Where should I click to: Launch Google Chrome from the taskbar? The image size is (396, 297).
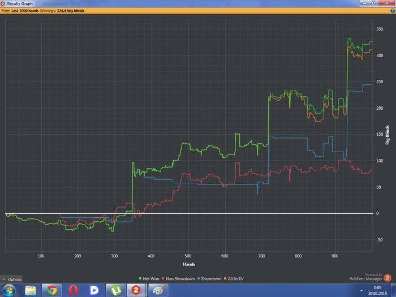pos(52,290)
